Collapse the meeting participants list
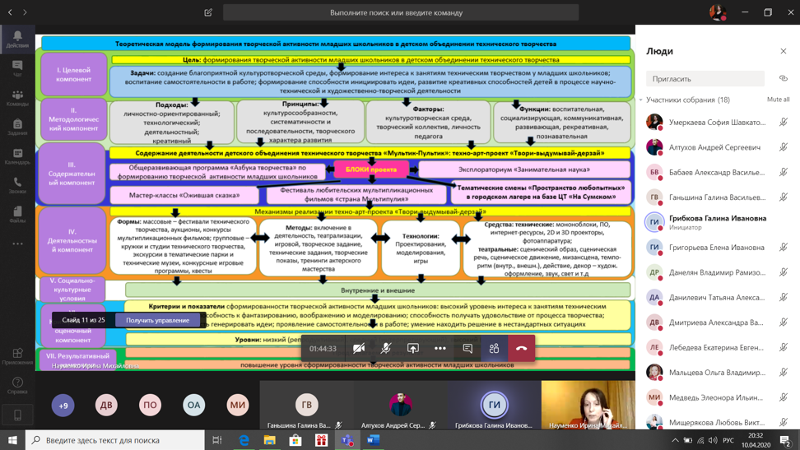 [x=641, y=100]
